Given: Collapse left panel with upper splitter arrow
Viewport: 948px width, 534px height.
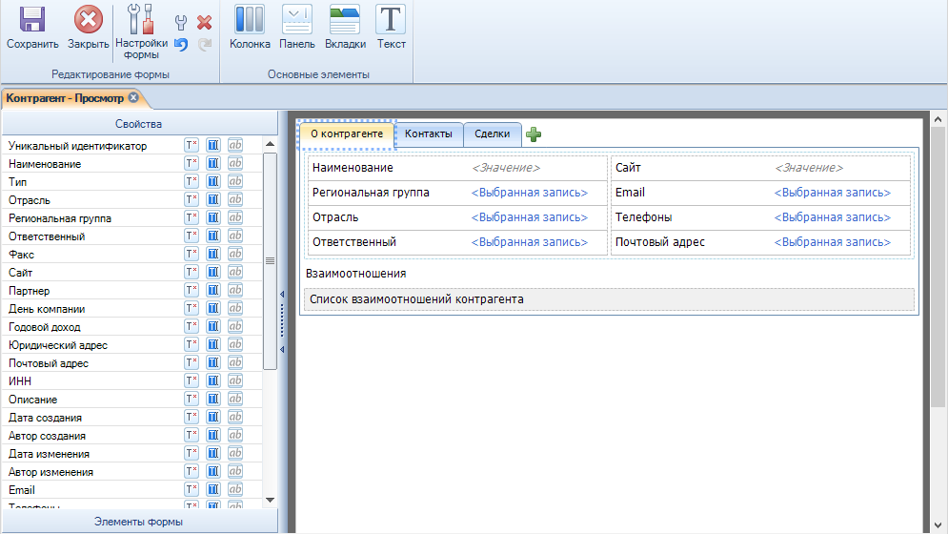Looking at the screenshot, I should [x=282, y=295].
